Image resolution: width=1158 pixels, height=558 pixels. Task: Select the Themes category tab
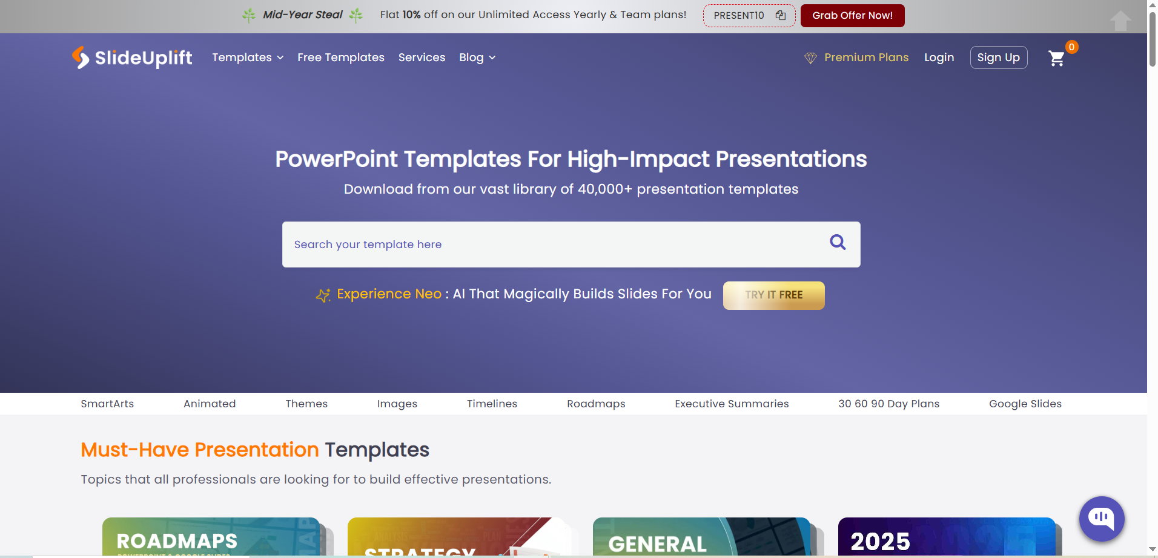pyautogui.click(x=306, y=404)
